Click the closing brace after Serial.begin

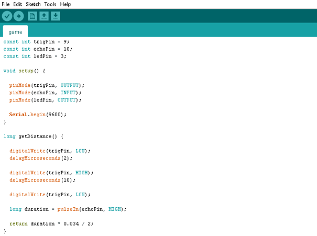pos(5,122)
